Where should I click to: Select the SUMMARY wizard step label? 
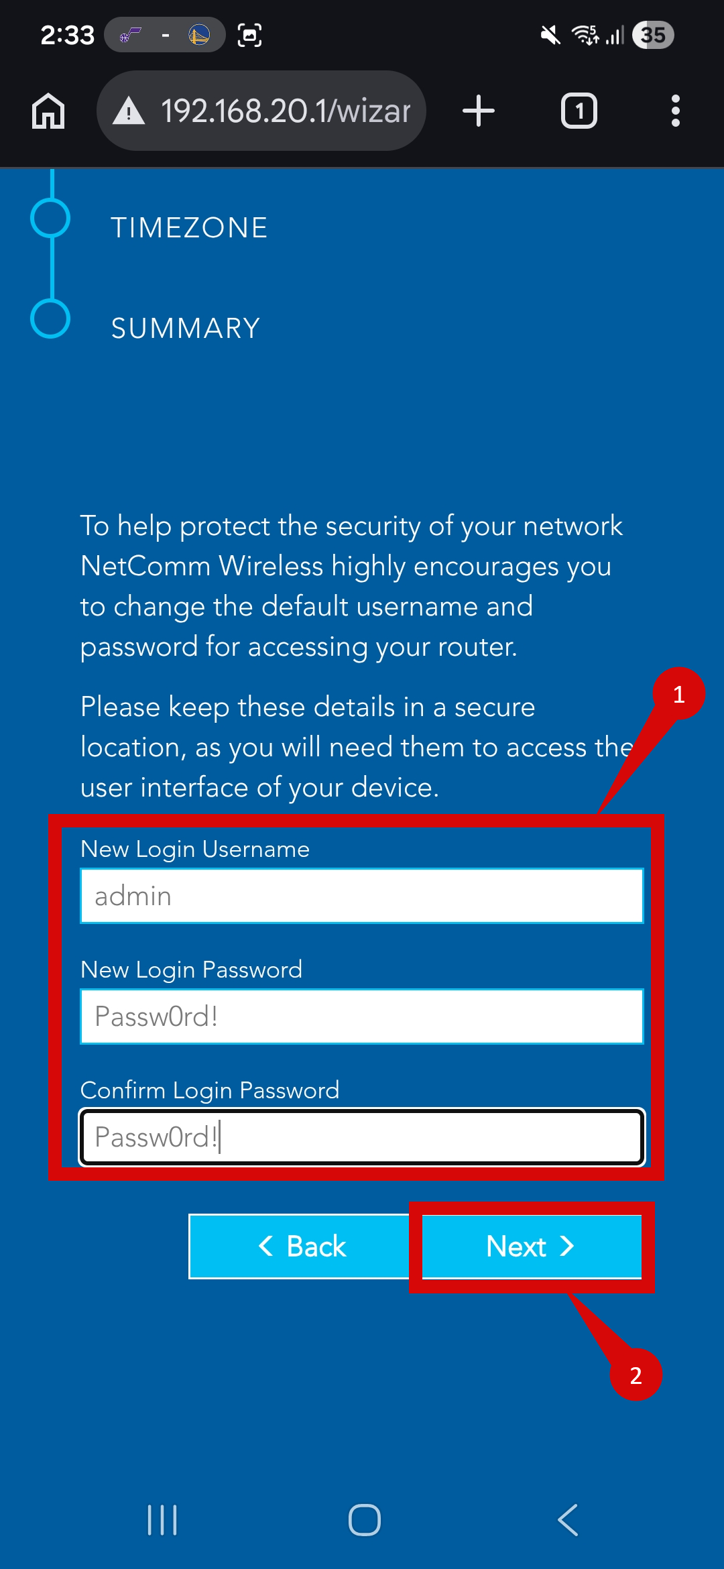[186, 329]
